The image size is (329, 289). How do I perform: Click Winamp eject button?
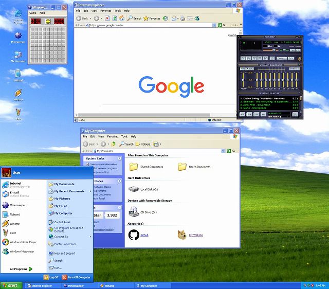pos(272,58)
